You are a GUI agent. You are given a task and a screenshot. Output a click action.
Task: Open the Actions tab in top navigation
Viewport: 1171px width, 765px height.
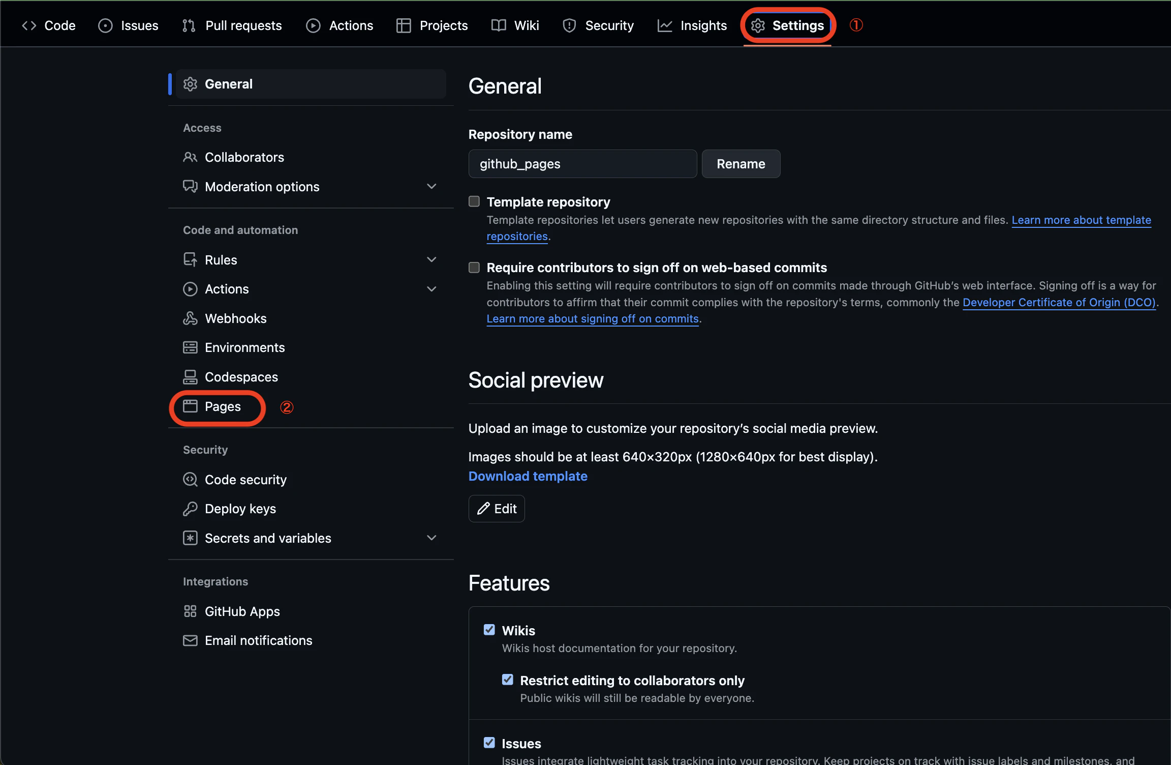coord(340,25)
